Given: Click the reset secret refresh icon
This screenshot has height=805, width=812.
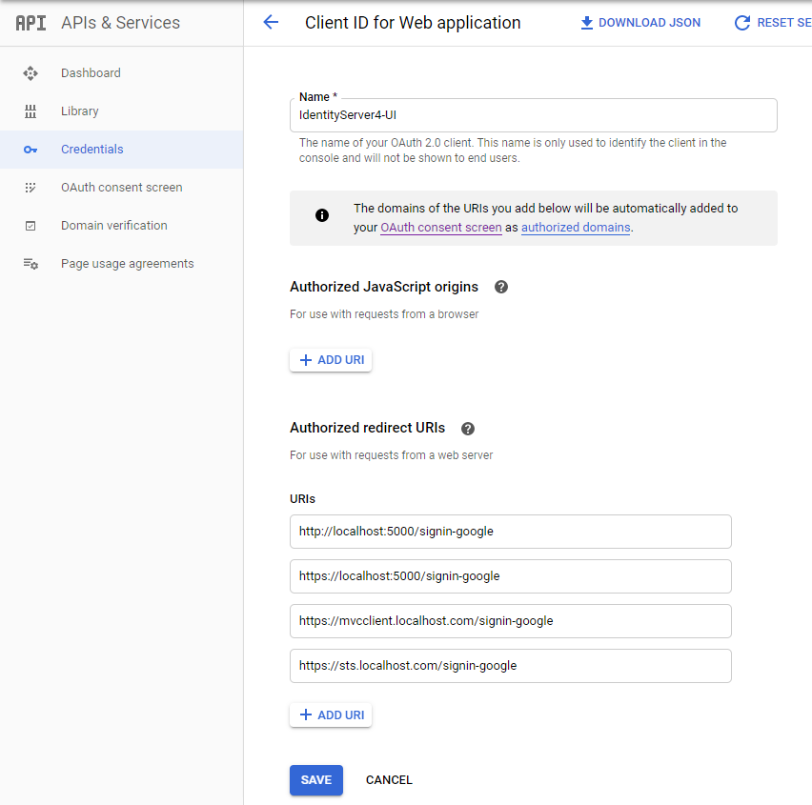Looking at the screenshot, I should click(x=742, y=23).
